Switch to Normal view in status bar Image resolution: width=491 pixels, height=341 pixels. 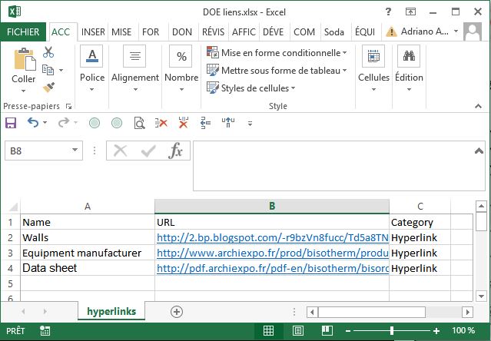268,330
